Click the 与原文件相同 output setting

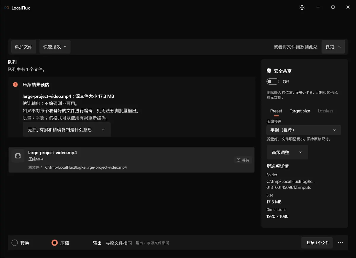119,243
